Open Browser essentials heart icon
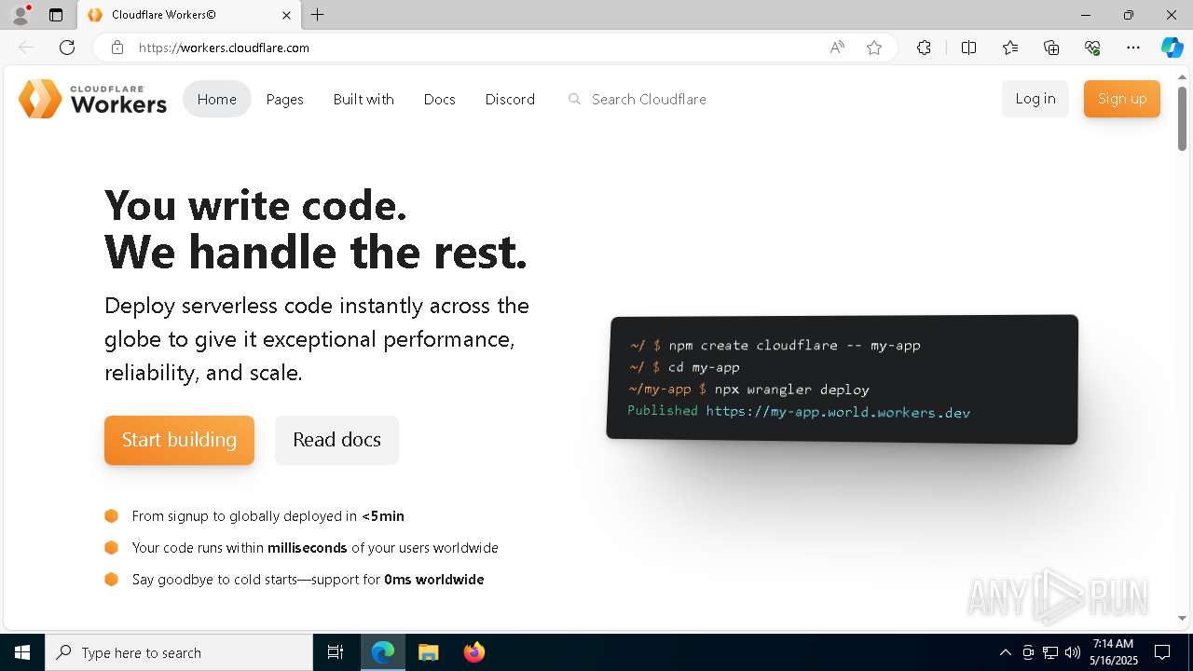The image size is (1193, 671). point(1092,48)
